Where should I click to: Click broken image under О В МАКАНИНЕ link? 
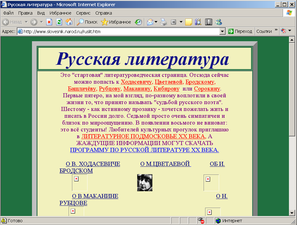coord(76,211)
